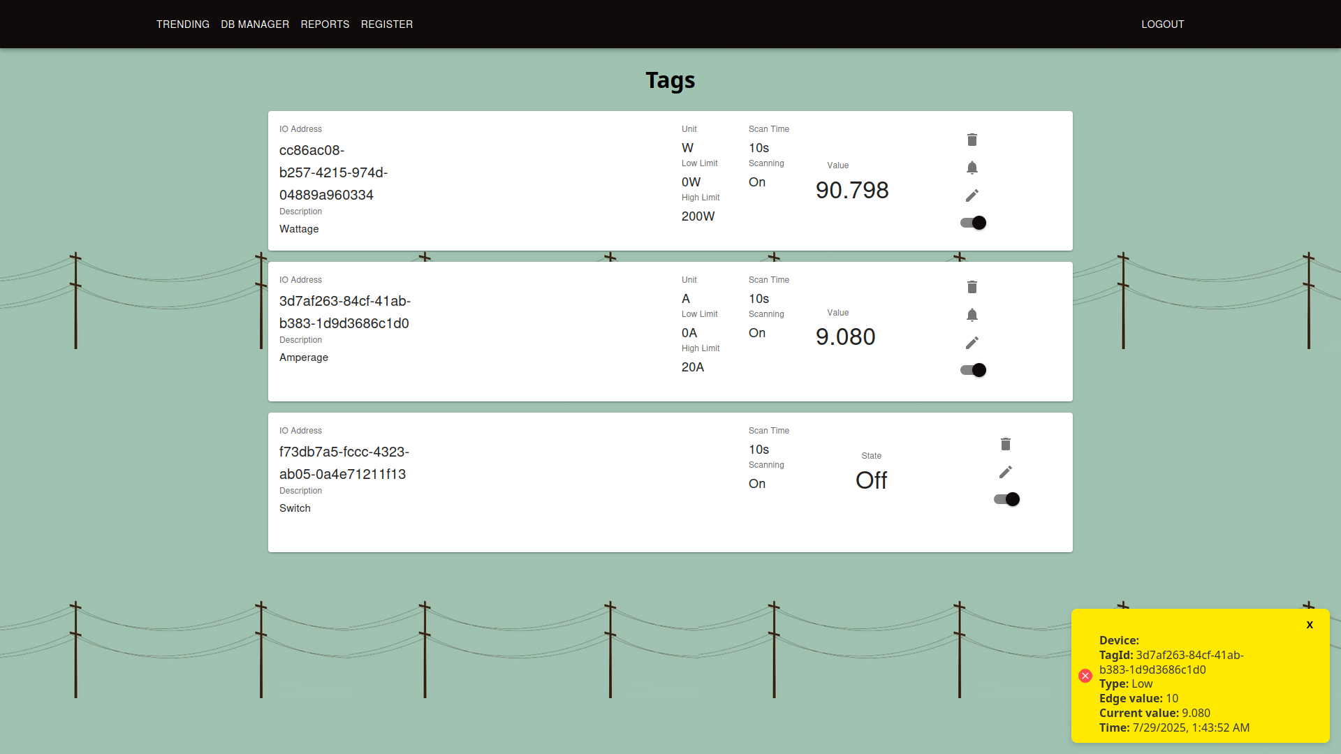Go to DB Manager
The image size is (1341, 754).
[255, 24]
